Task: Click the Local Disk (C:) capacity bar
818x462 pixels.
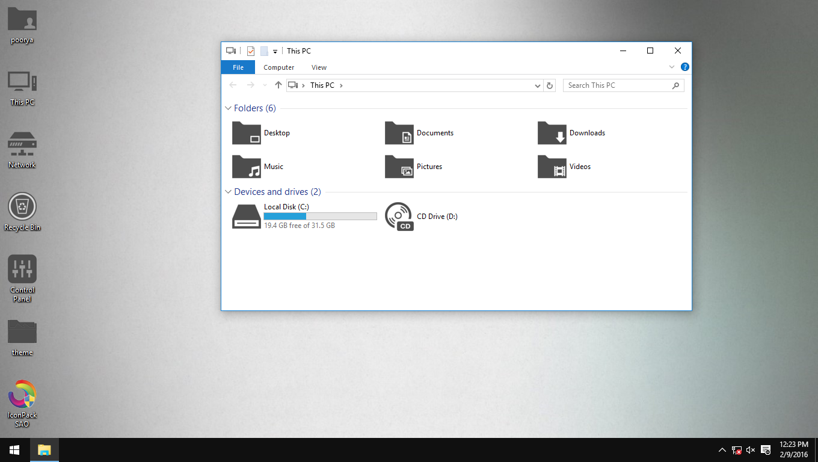Action: pyautogui.click(x=320, y=216)
